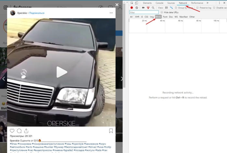Toggle the waterfall overview icon
227x153 pixels.
(171, 8)
